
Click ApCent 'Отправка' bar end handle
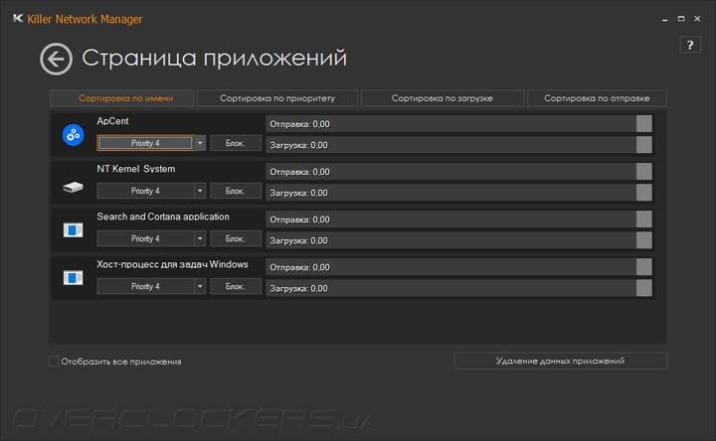coord(643,123)
